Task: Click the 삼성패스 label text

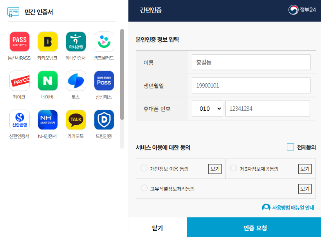Action: click(x=104, y=97)
